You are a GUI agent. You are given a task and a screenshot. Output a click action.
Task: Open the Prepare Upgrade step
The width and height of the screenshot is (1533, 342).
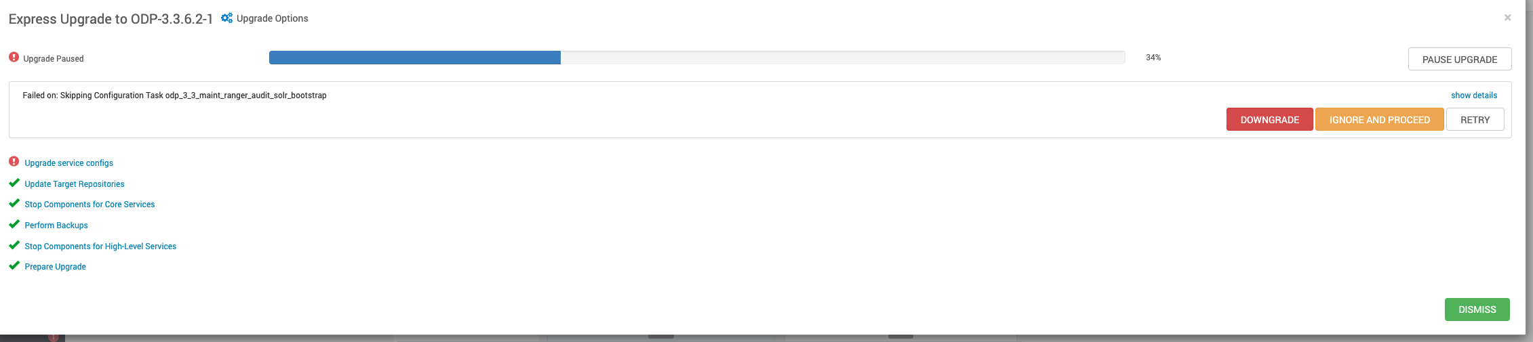(55, 267)
